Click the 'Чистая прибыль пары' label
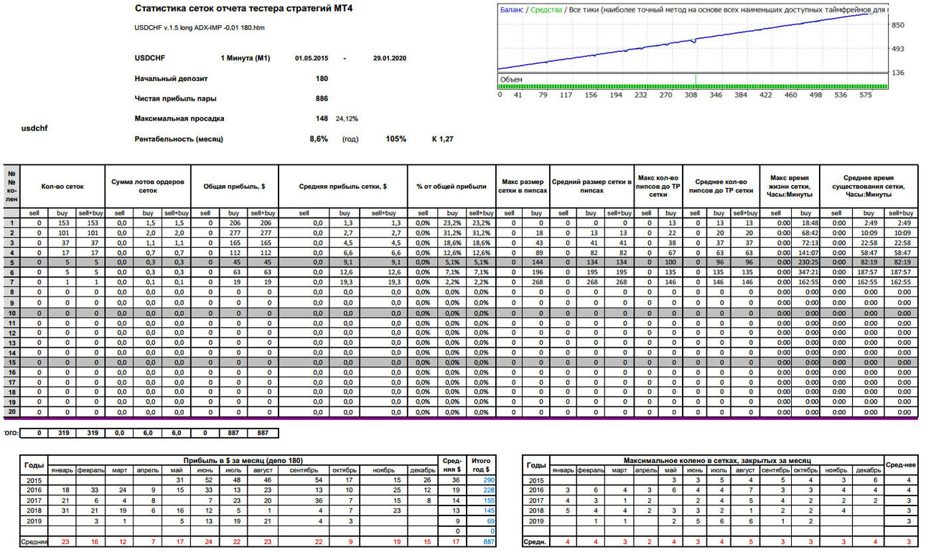This screenshot has height=560, width=926. pos(176,98)
